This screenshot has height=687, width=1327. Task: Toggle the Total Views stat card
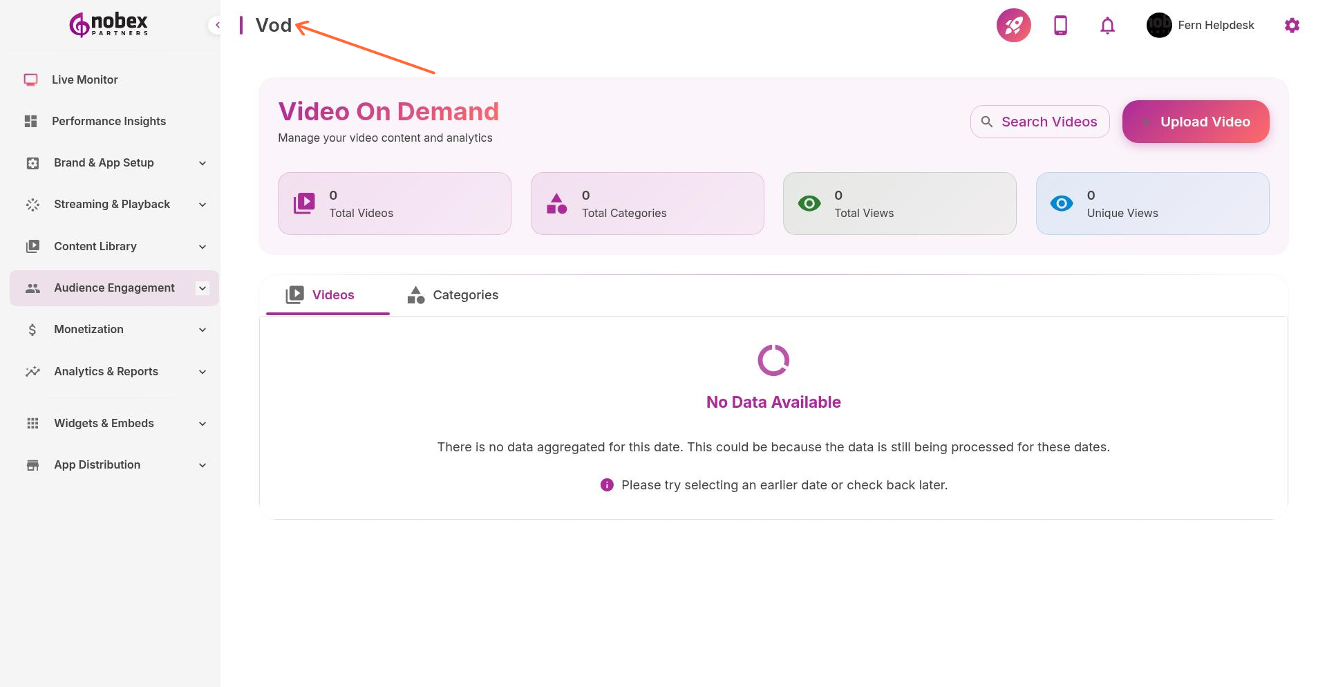click(x=899, y=203)
